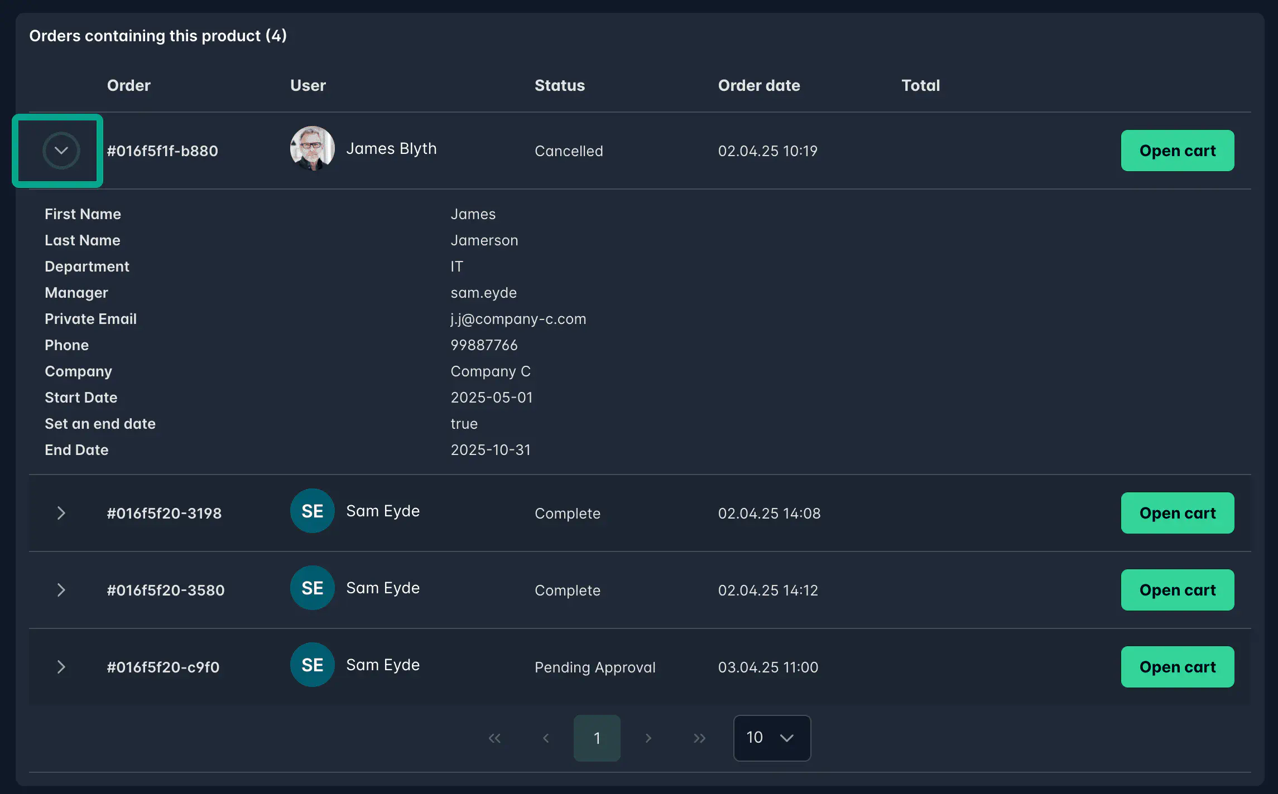Expand order #016f5f20-3198 details
1278x794 pixels.
tap(61, 513)
